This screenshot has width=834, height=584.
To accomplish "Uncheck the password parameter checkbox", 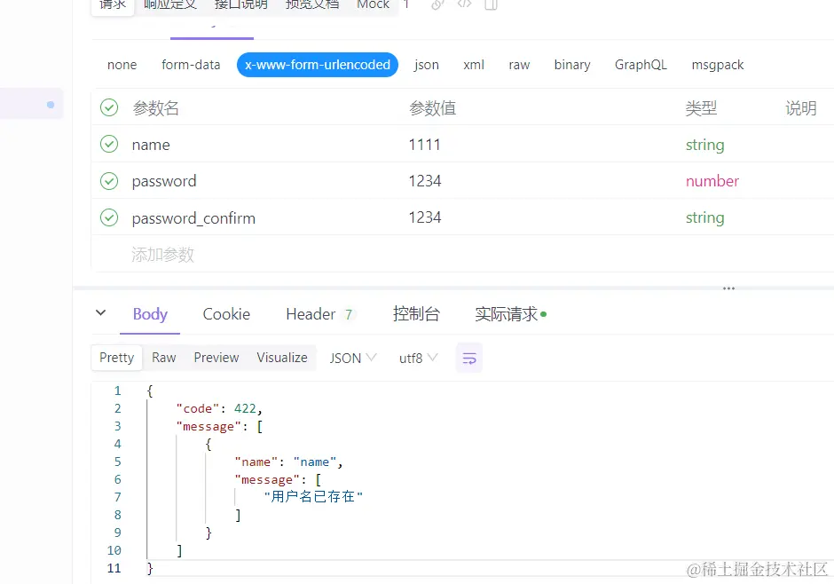I will (109, 181).
